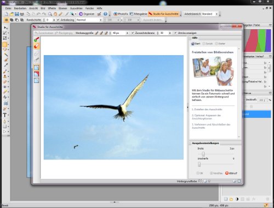Open the Bearbeiten menu
Image resolution: width=274 pixels, height=208 pixels.
[20, 8]
